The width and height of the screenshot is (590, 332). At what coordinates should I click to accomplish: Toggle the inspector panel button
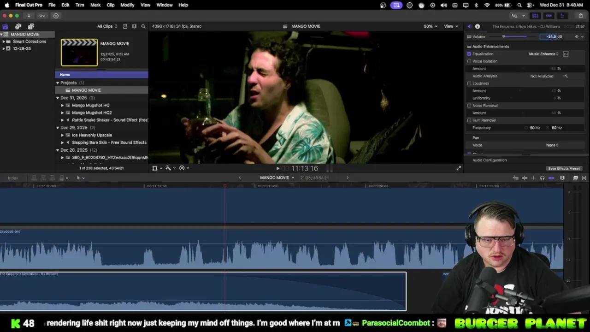point(562,16)
